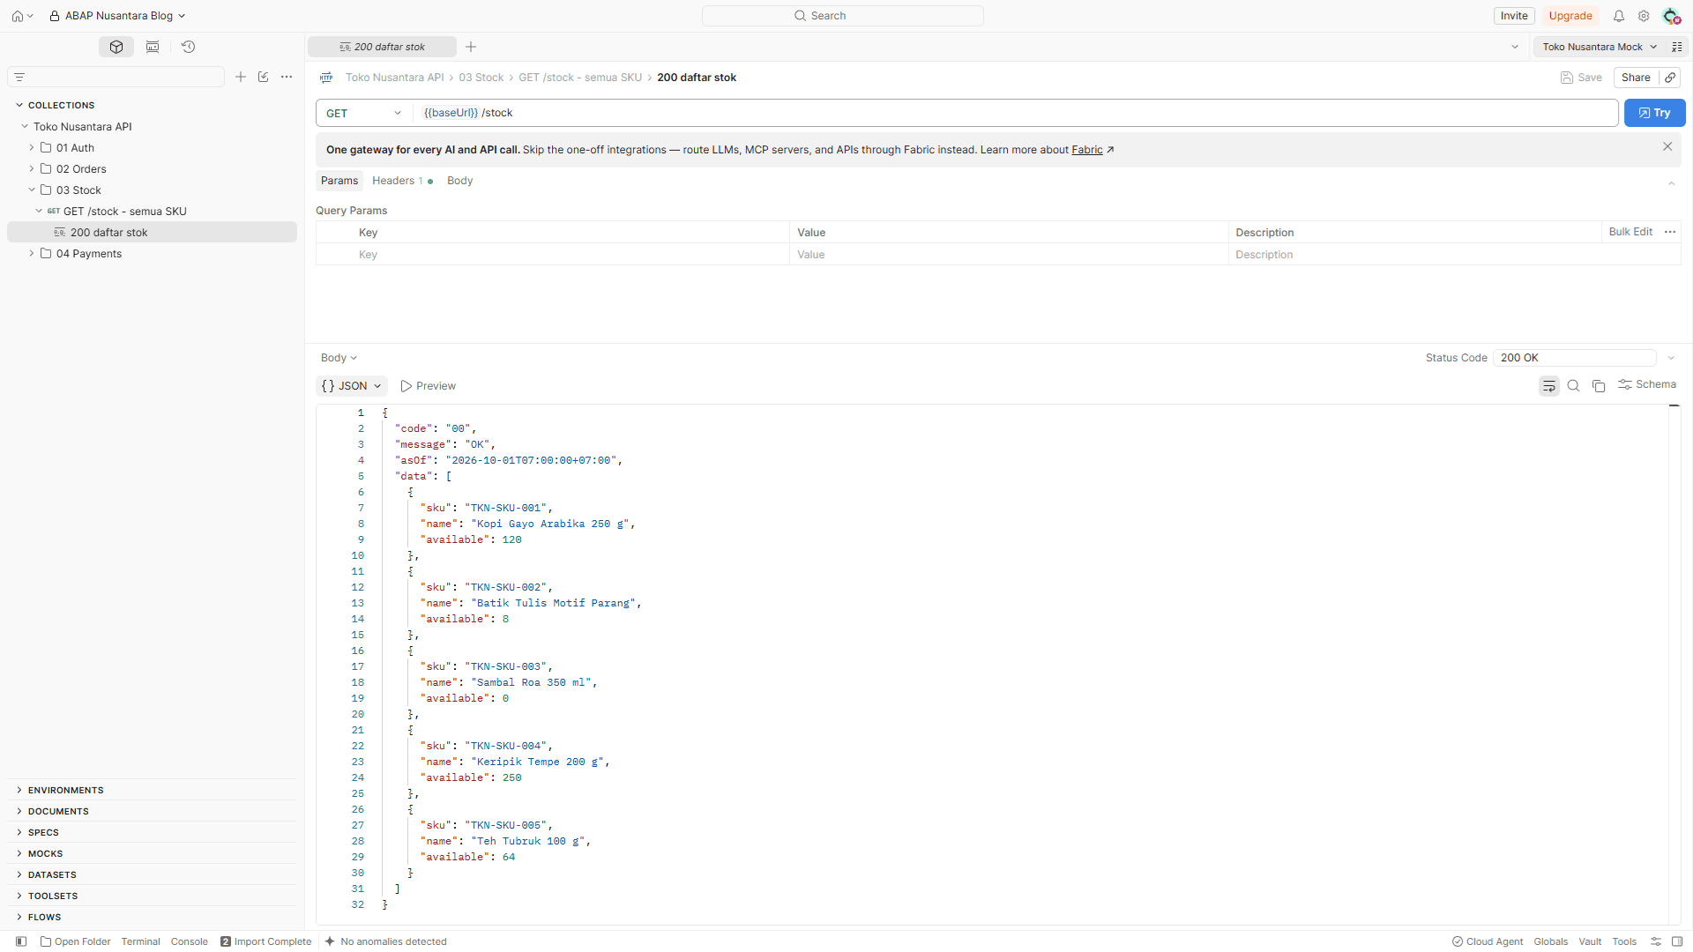Screen dimensions: 1693x952
Task: Create new collection with plus icon
Action: pos(241,77)
